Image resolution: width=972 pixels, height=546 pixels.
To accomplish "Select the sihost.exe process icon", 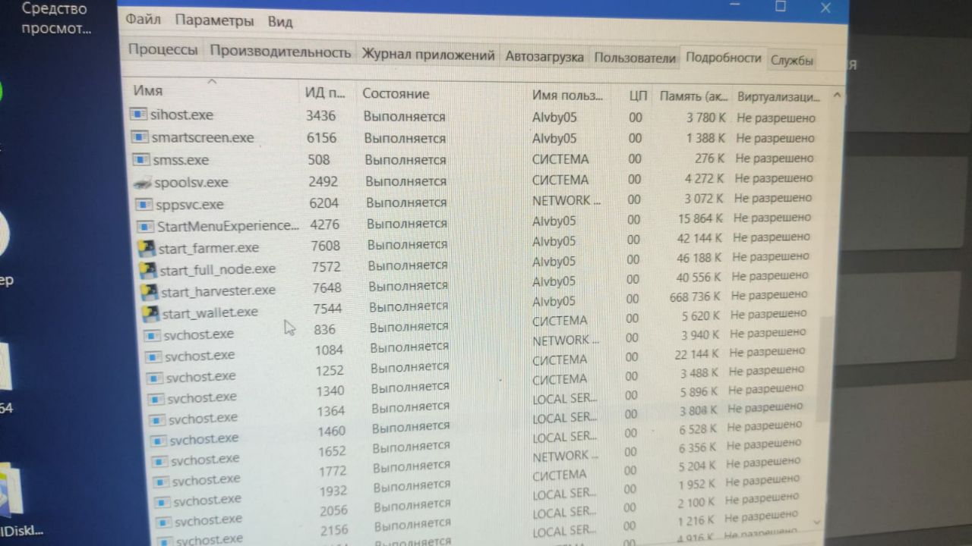I will click(x=139, y=114).
